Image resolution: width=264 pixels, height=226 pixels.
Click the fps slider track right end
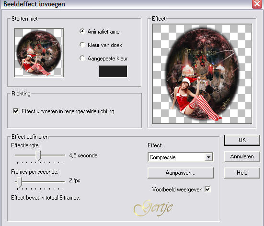(x=64, y=182)
